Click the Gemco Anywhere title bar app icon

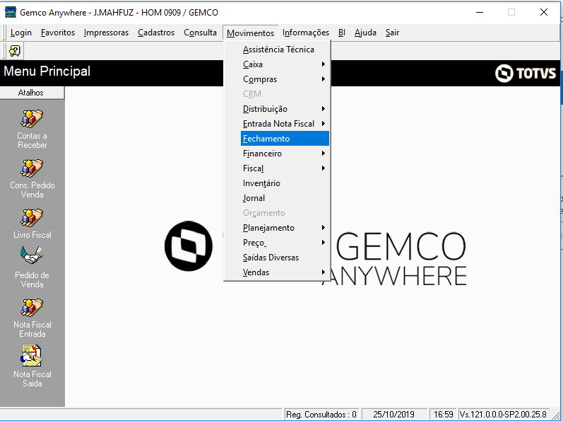[10, 12]
